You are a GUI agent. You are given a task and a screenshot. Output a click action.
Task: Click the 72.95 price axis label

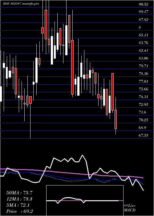coord(144,105)
